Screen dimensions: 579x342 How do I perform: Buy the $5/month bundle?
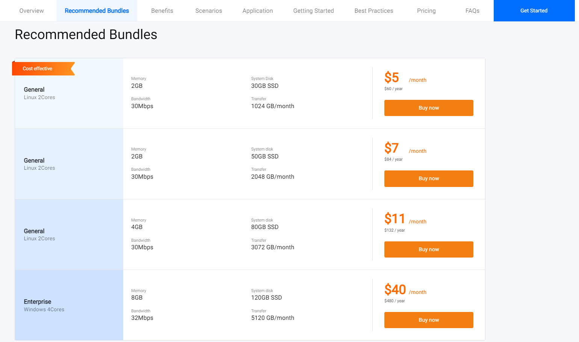428,108
